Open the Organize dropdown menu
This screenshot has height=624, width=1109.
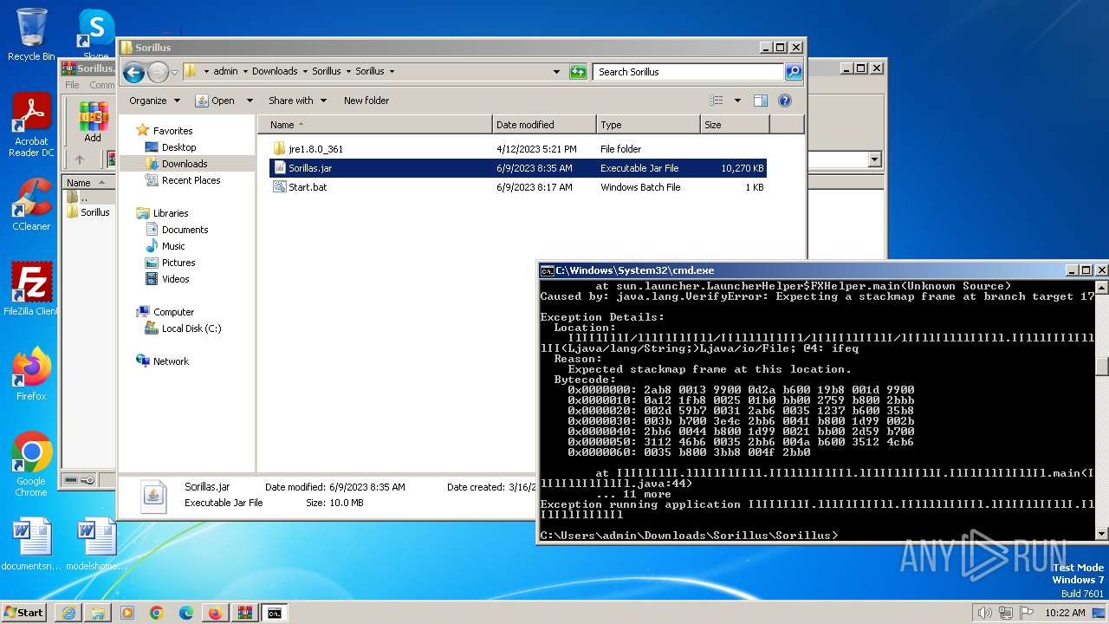pyautogui.click(x=154, y=101)
